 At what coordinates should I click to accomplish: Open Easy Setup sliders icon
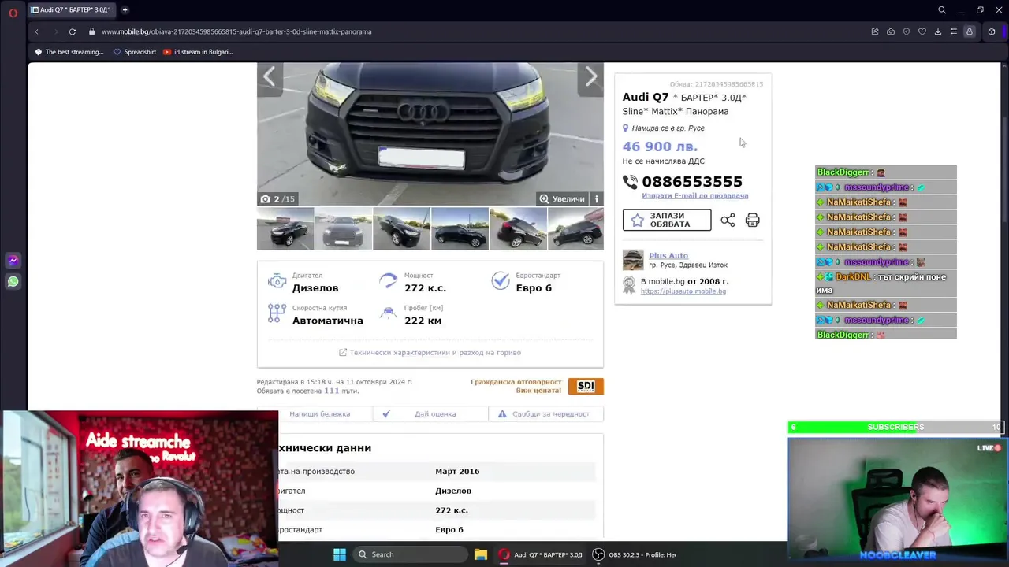click(954, 31)
